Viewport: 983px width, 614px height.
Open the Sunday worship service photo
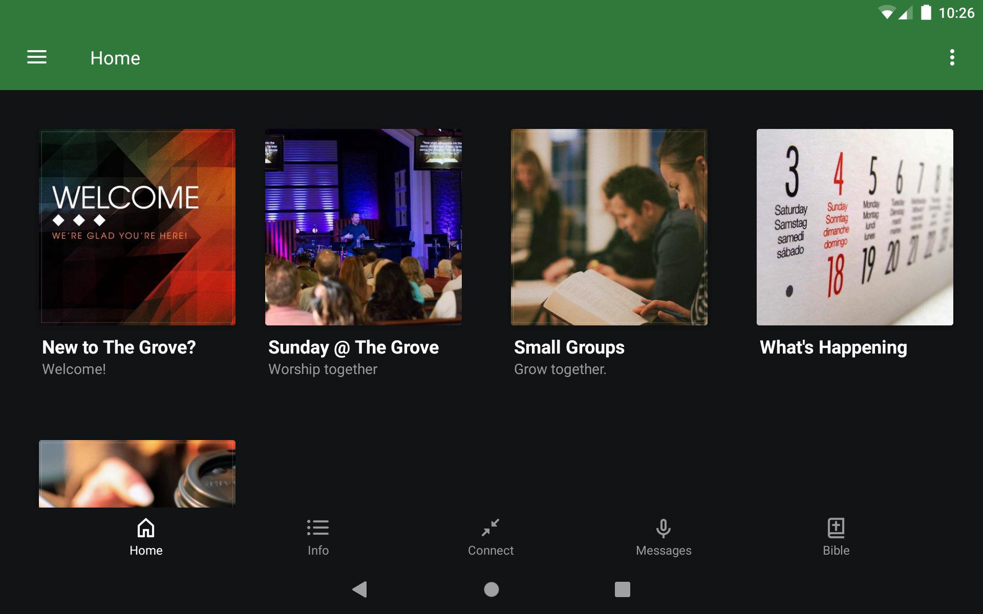click(364, 227)
